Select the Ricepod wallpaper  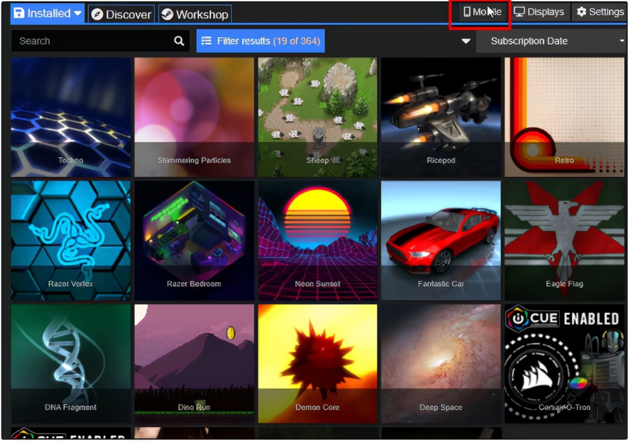441,117
